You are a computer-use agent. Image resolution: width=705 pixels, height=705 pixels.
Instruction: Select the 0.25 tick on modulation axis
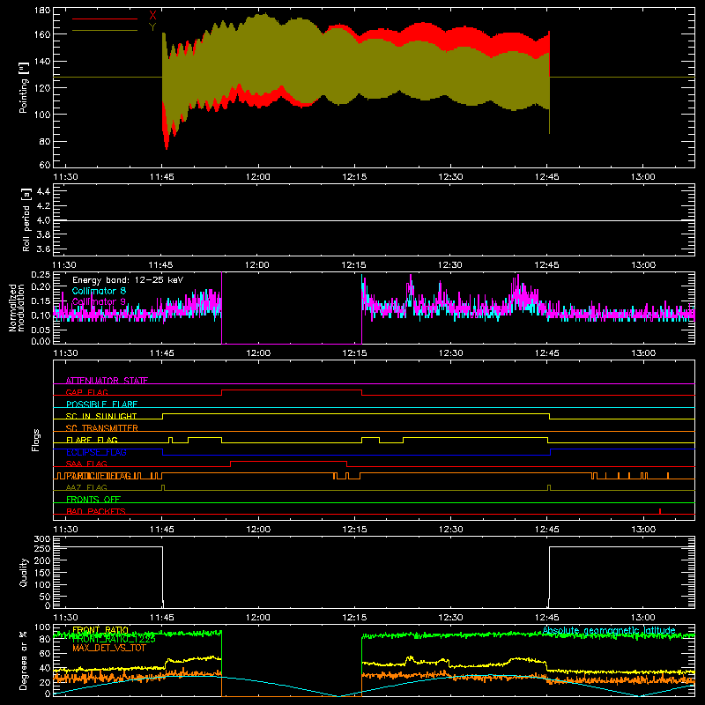(x=41, y=275)
